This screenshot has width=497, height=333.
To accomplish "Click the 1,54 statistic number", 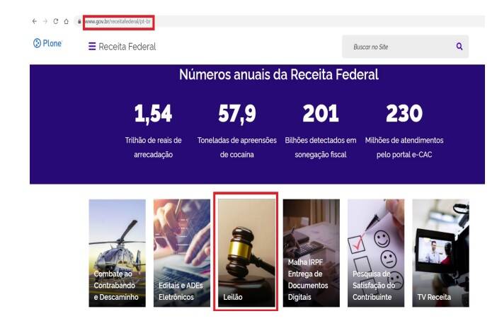I will tap(153, 113).
